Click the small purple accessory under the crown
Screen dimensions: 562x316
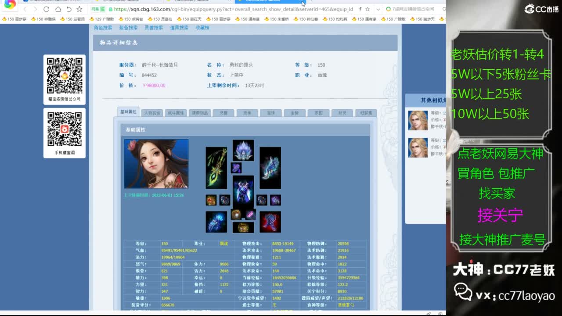[x=236, y=168]
